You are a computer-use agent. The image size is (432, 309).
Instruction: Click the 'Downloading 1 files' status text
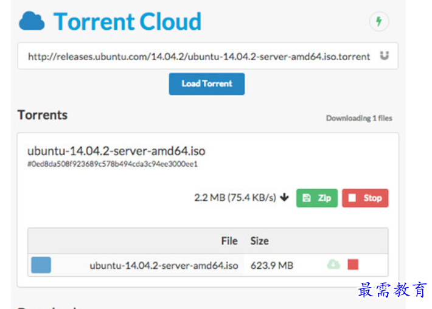pyautogui.click(x=359, y=118)
